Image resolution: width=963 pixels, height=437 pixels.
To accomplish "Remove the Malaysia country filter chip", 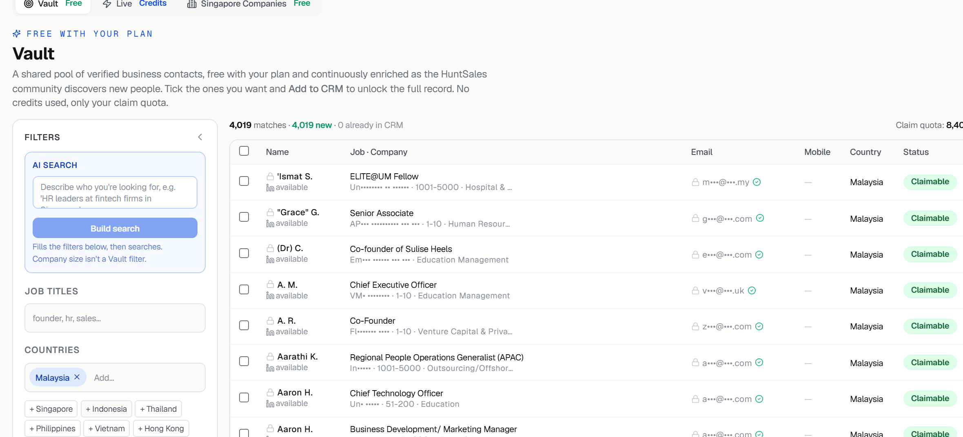I will pos(77,377).
